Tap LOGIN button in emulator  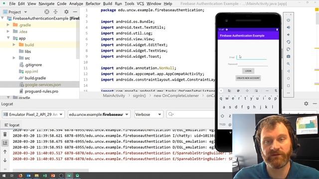(x=248, y=71)
